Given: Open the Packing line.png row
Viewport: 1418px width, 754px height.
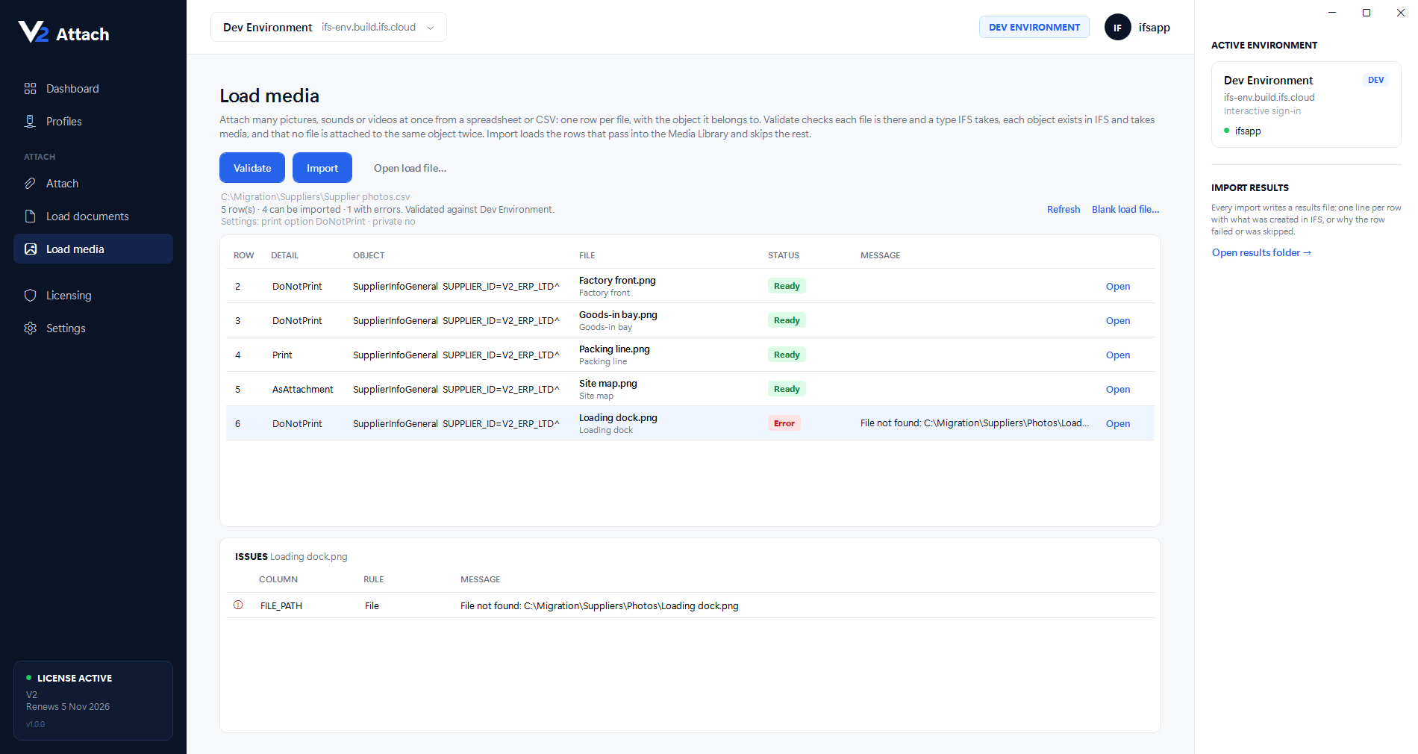Looking at the screenshot, I should [x=1118, y=355].
